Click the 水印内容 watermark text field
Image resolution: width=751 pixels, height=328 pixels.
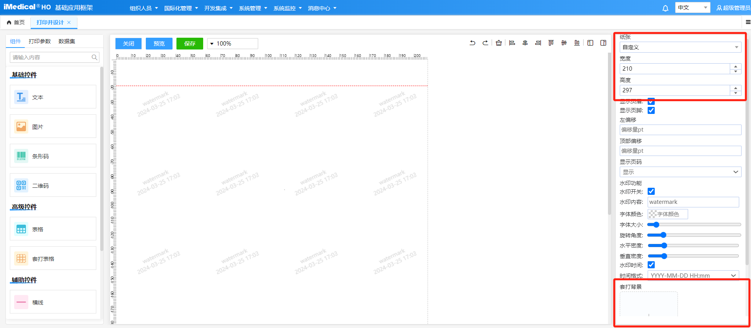(x=693, y=202)
